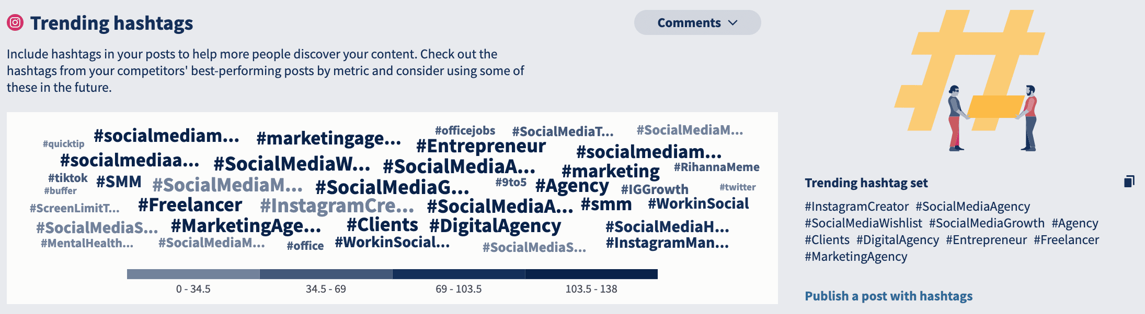Select #Entrepreneur in the word cloud
Viewport: 1145px width, 314px height.
pos(481,147)
